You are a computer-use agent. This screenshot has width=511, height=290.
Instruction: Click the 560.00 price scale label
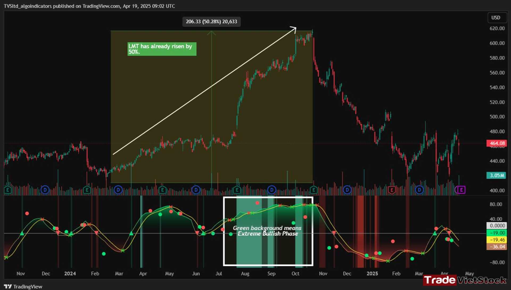click(x=497, y=72)
